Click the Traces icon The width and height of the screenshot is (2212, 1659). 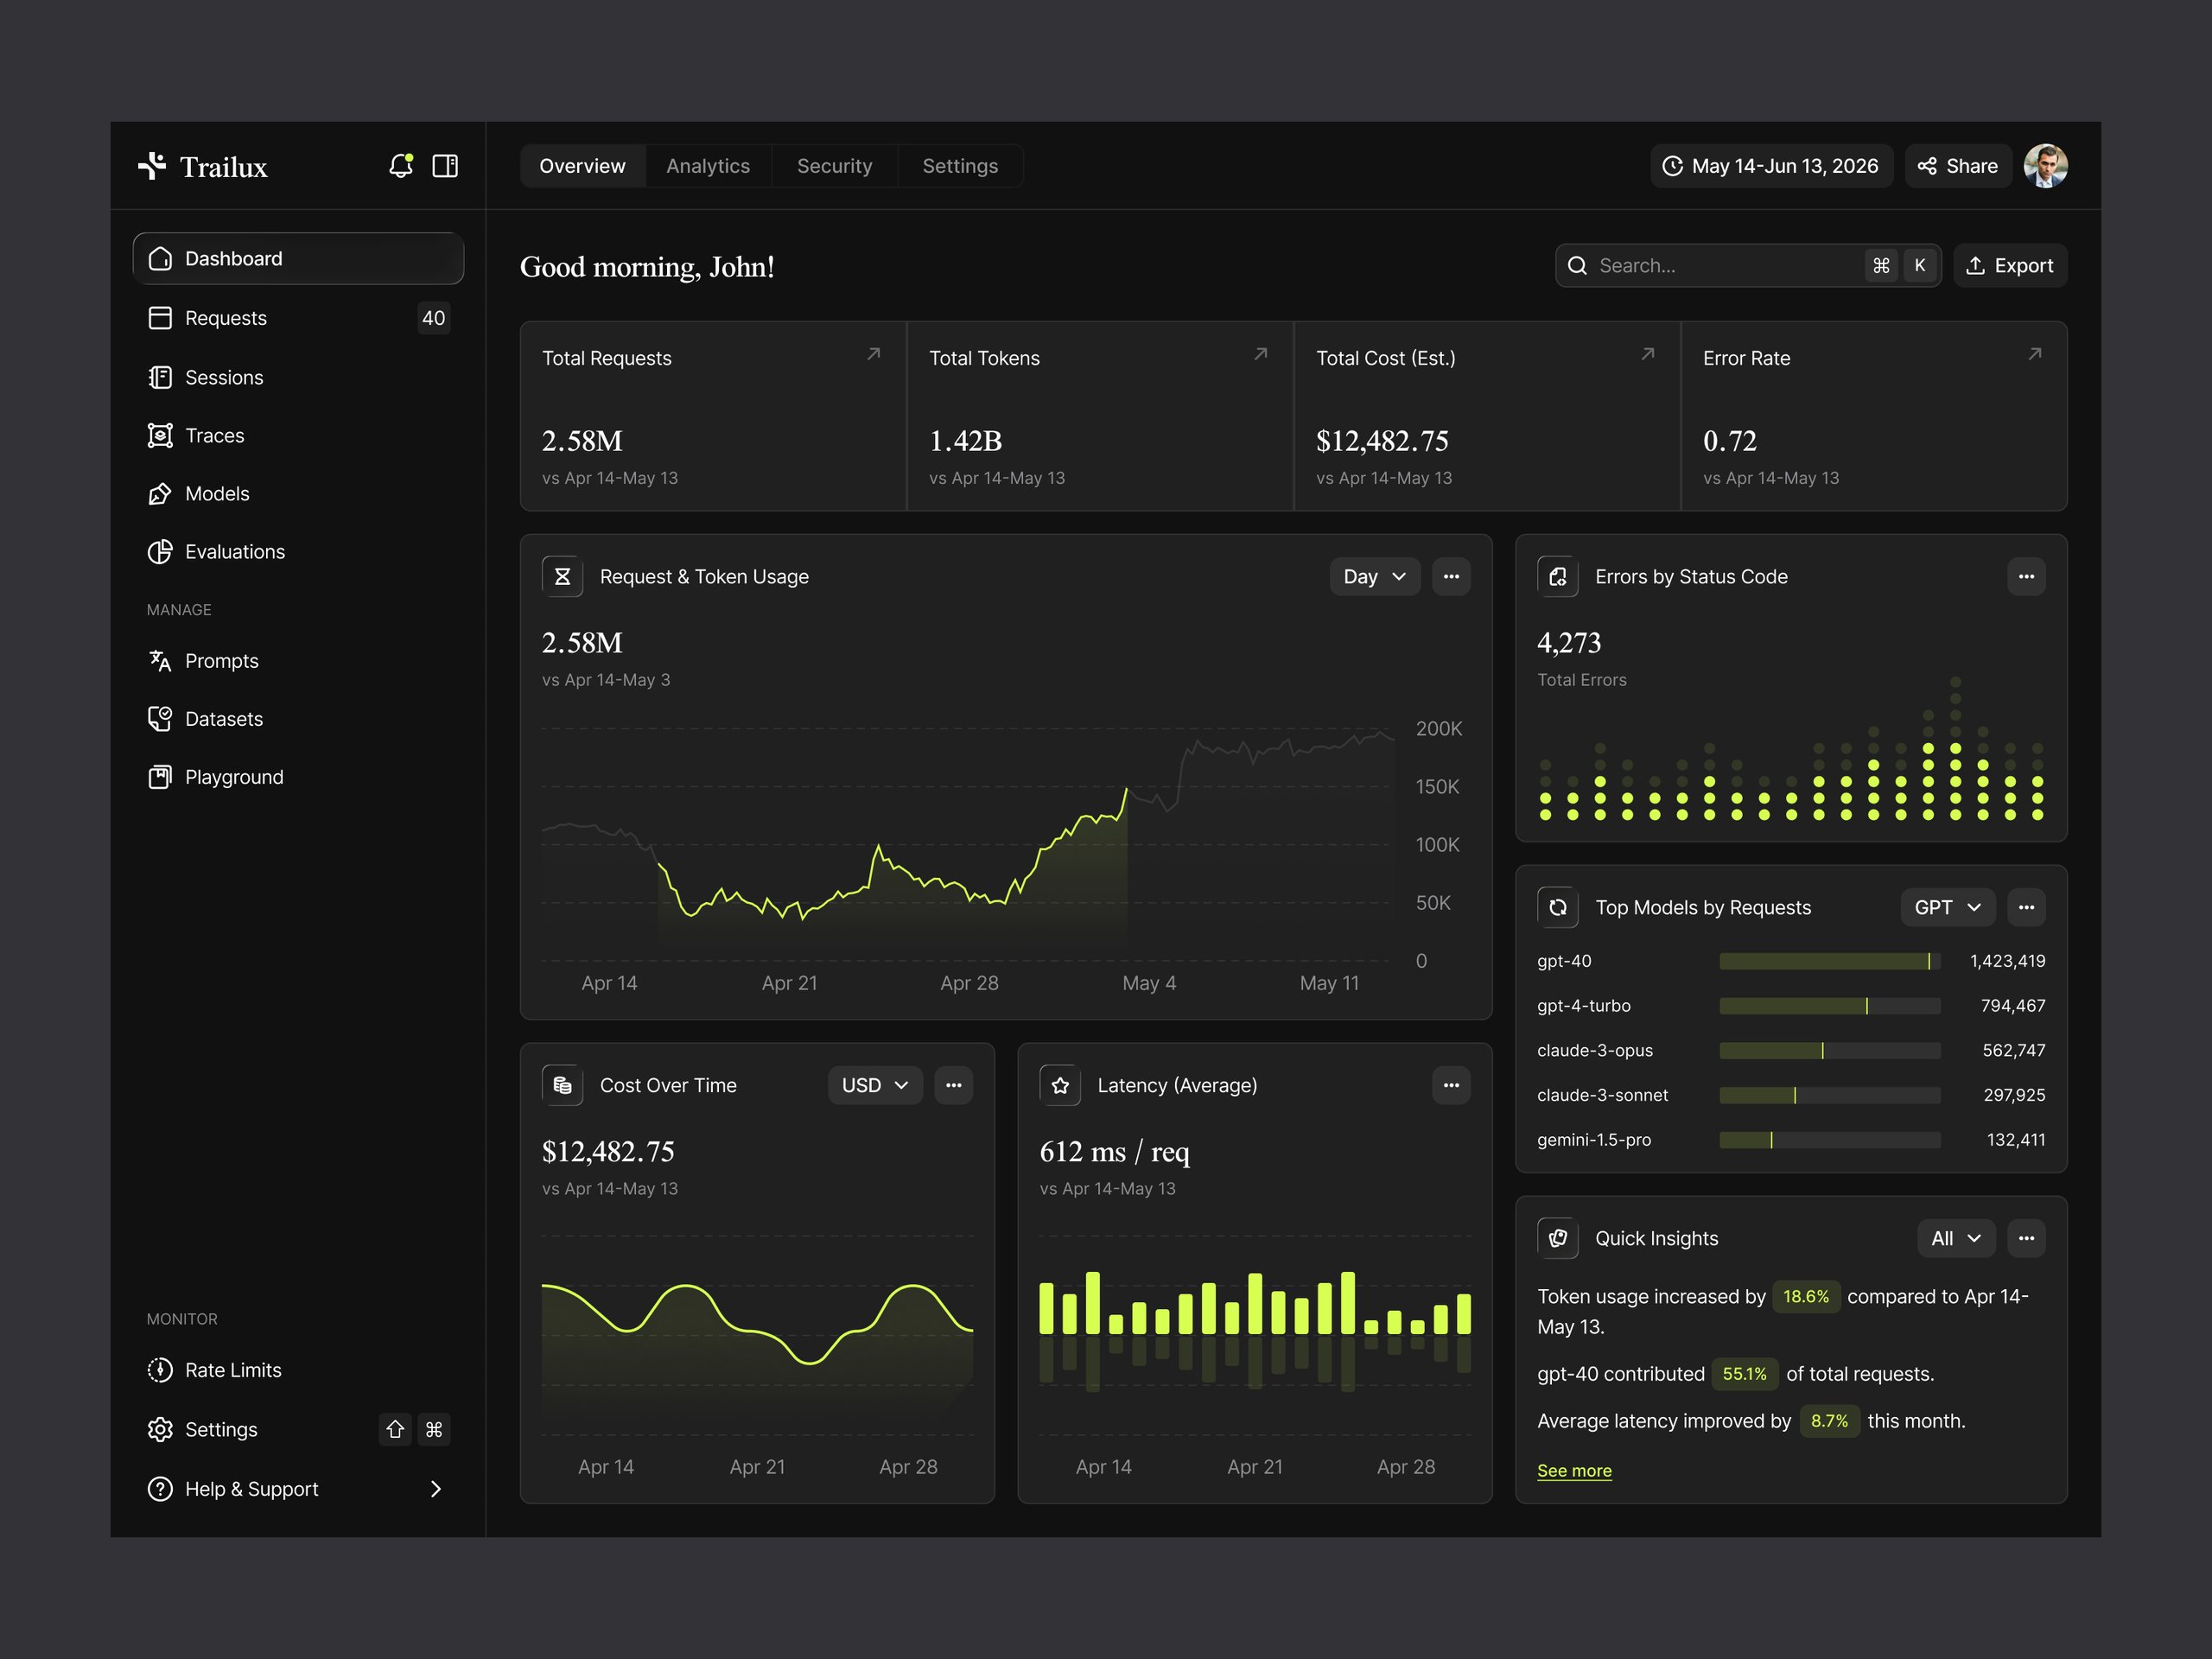click(x=160, y=436)
